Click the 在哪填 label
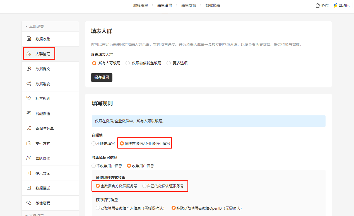 (x=97, y=135)
